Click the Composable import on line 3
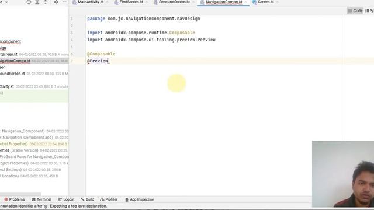Image resolution: width=374 pixels, height=210 pixels. point(141,33)
